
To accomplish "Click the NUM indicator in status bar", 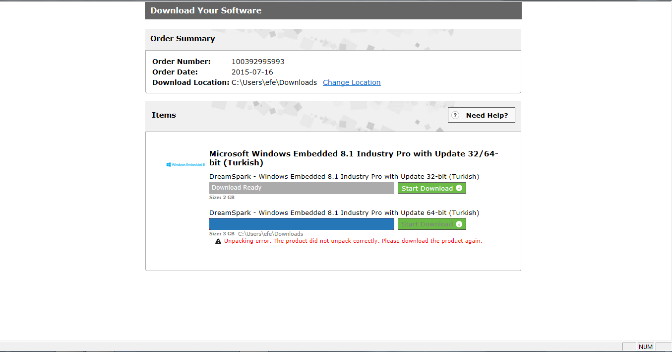I will [x=646, y=347].
